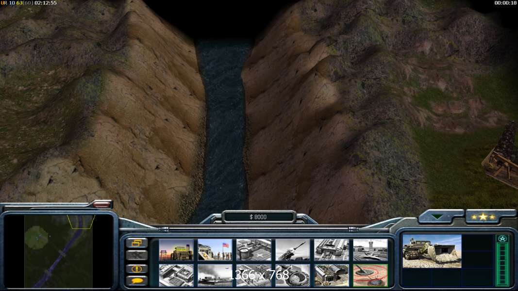
Task: Click the 00:00:18 game timer
Action: click(x=505, y=2)
